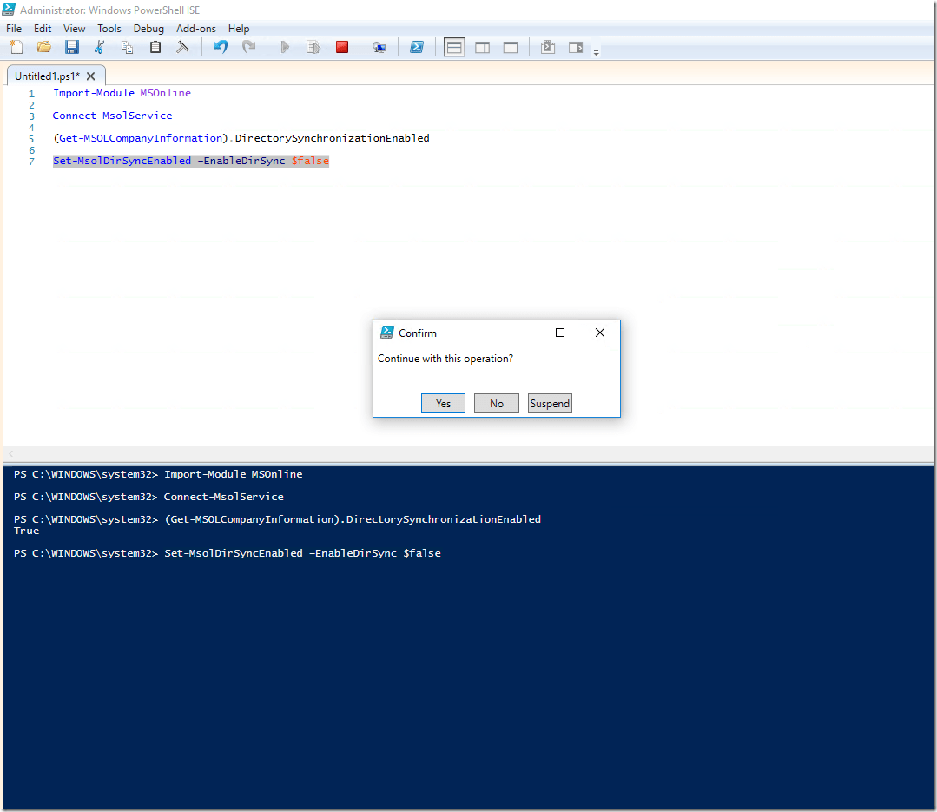Stop the running operation with the red square
Image resolution: width=937 pixels, height=812 pixels.
click(342, 47)
